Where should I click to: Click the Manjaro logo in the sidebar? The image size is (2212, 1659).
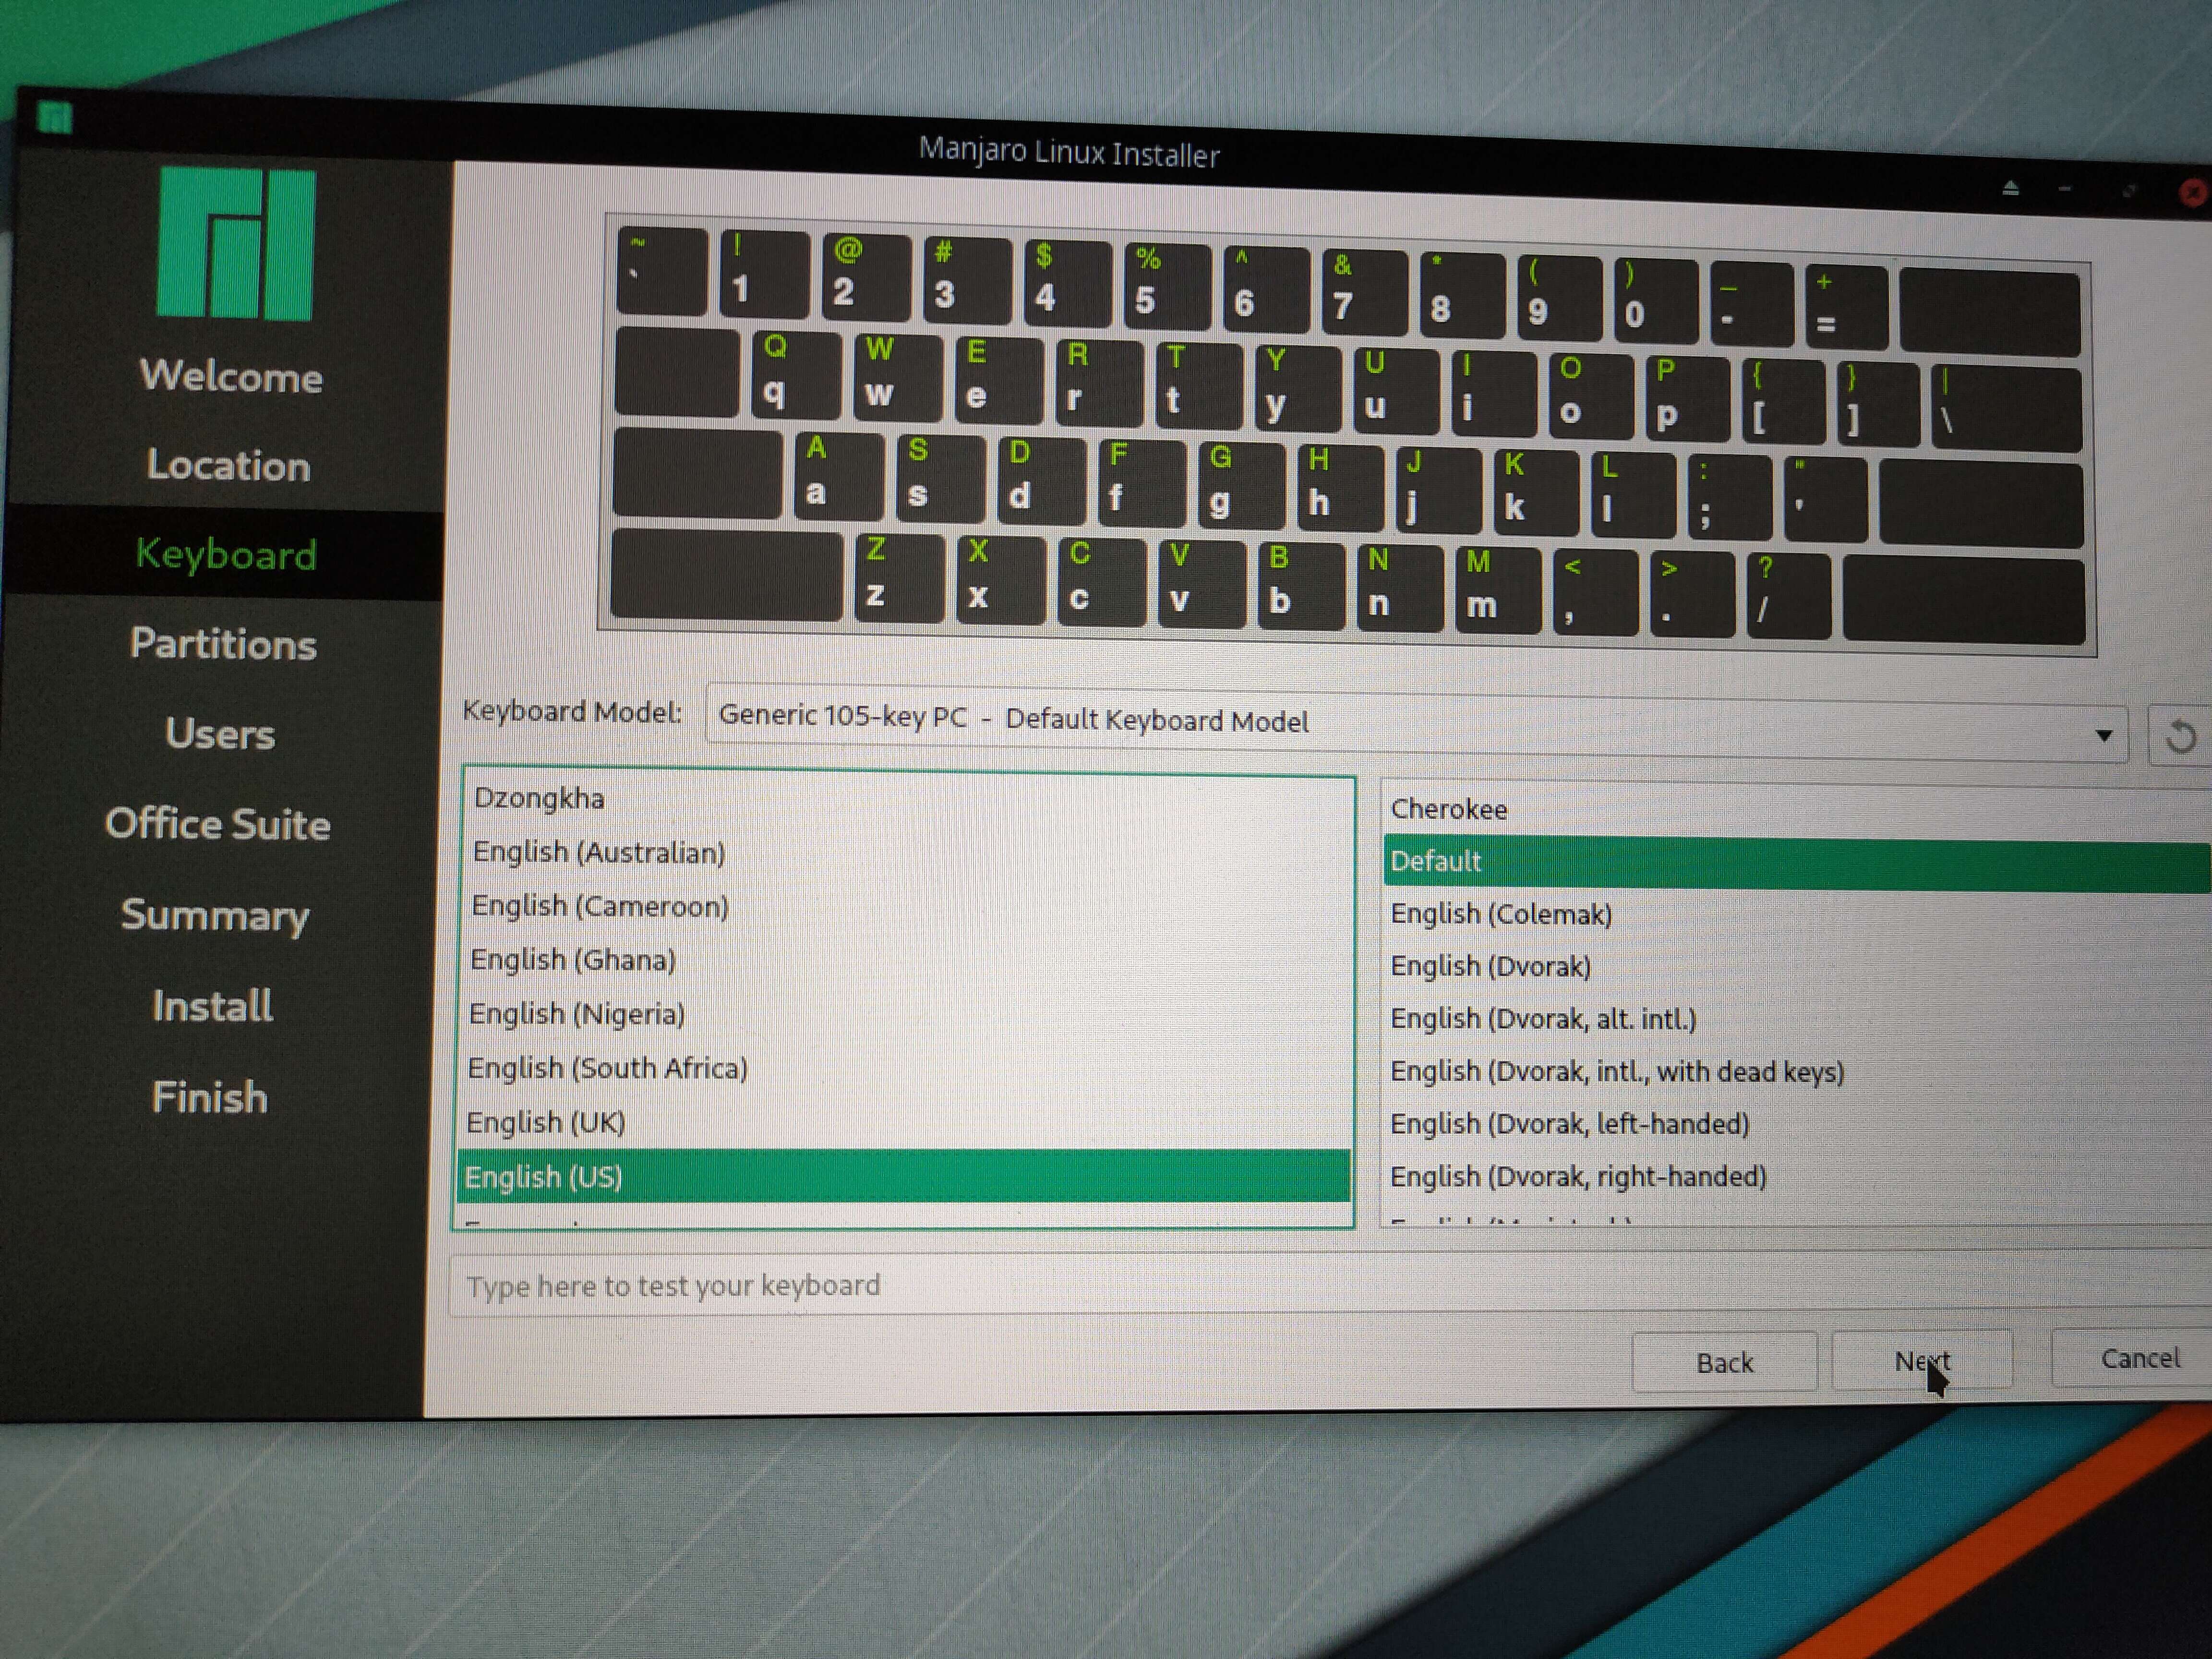236,244
